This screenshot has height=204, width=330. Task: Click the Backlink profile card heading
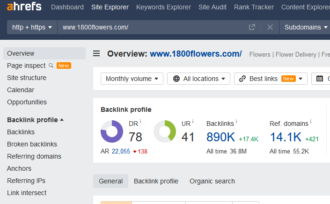[x=126, y=109]
